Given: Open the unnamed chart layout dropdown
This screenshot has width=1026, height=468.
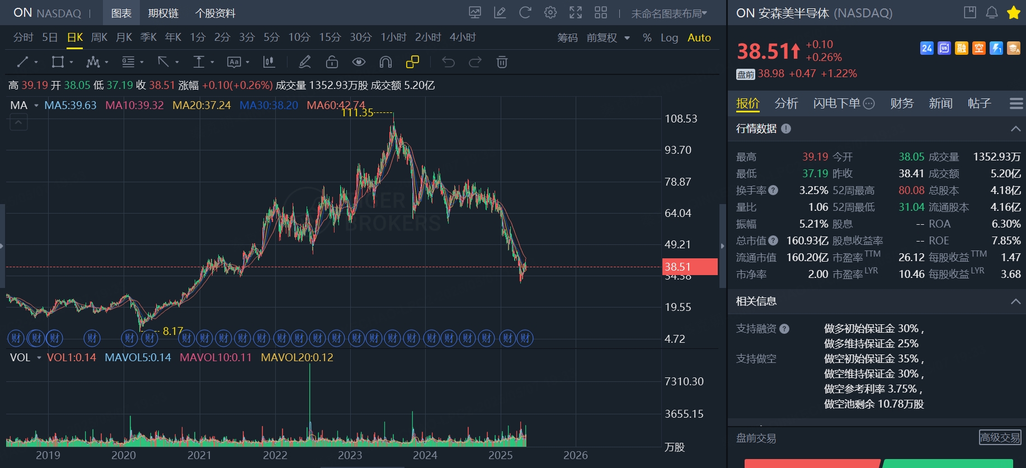Looking at the screenshot, I should click(669, 13).
